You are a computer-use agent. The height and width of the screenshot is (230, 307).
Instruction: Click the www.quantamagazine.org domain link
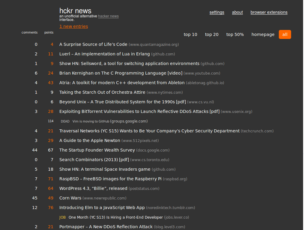[x=153, y=44]
